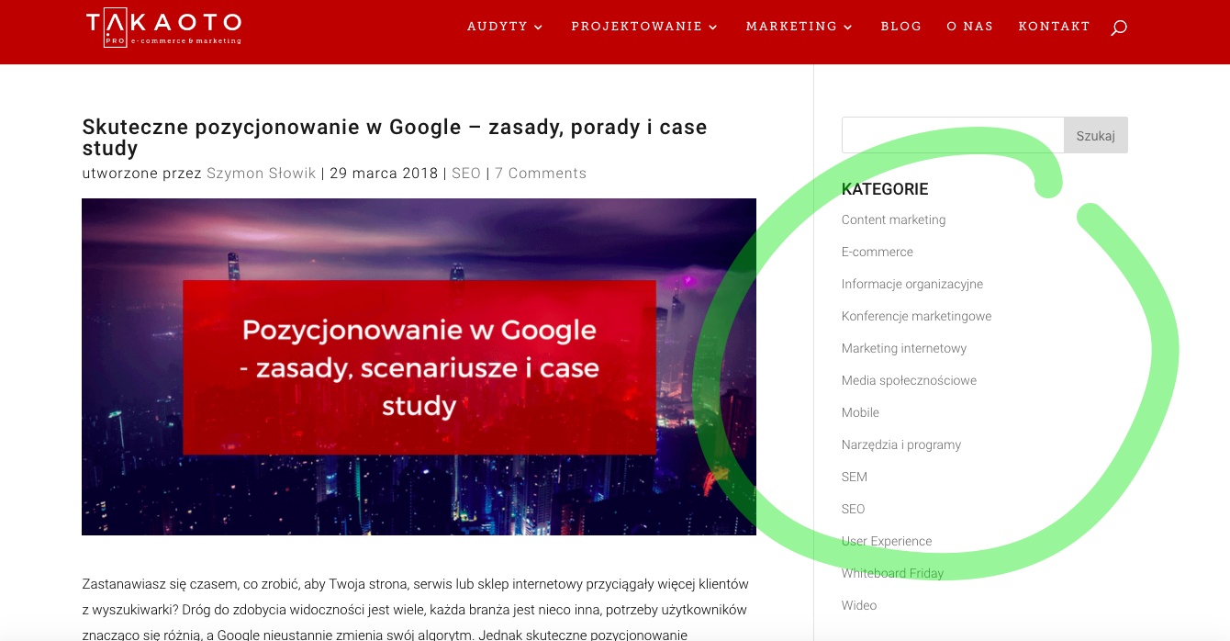Open the SEO category in sidebar list
Viewport: 1230px width, 641px height.
pyautogui.click(x=853, y=509)
